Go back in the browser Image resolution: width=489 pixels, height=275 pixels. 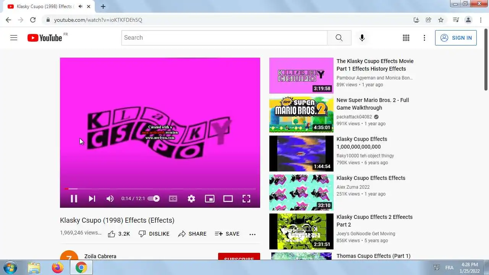pyautogui.click(x=8, y=20)
